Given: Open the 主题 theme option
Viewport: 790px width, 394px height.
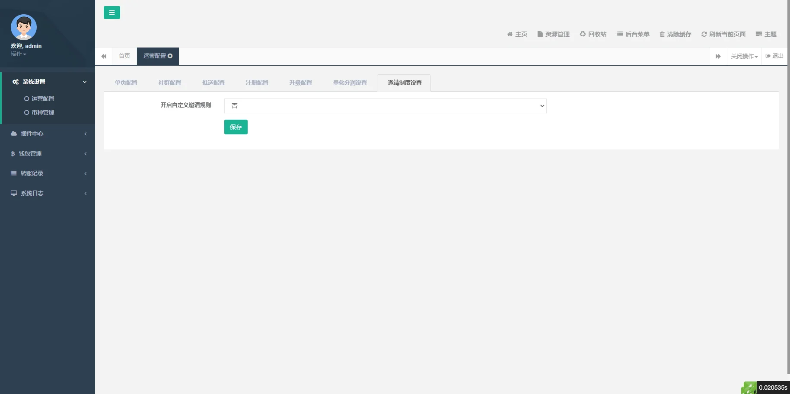Looking at the screenshot, I should click(766, 34).
